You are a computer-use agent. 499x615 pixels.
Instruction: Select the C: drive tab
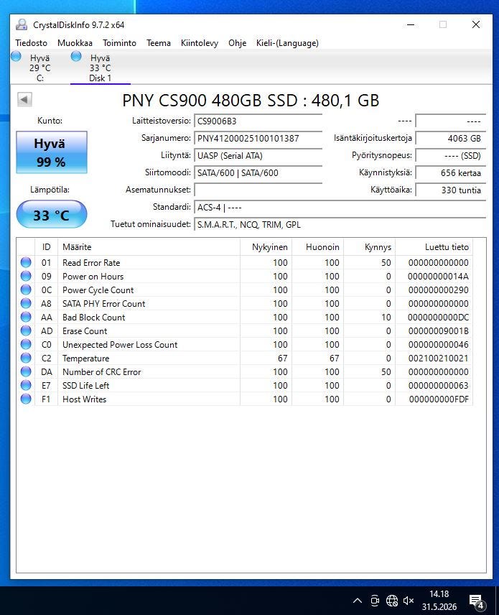click(40, 68)
